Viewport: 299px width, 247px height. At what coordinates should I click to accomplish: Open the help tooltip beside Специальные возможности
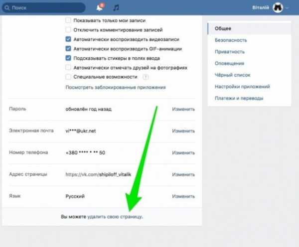(x=146, y=77)
